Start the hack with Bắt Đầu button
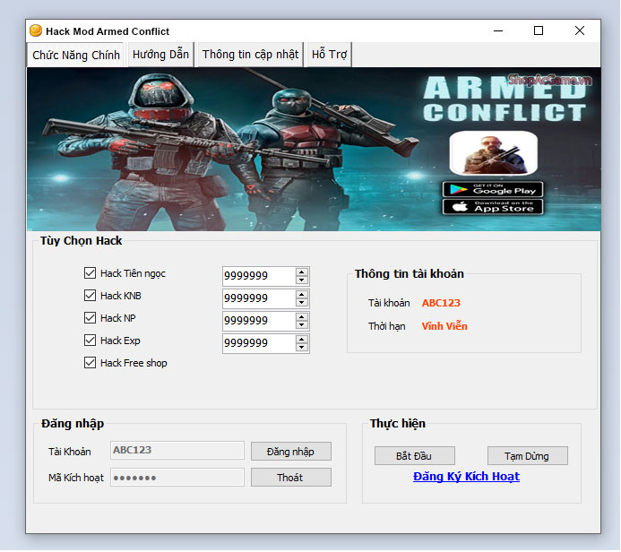This screenshot has height=552, width=621. tap(415, 456)
